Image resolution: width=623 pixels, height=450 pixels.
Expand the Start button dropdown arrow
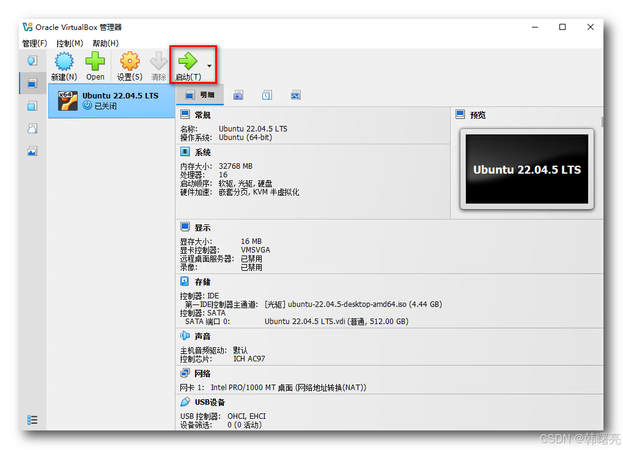coord(209,66)
